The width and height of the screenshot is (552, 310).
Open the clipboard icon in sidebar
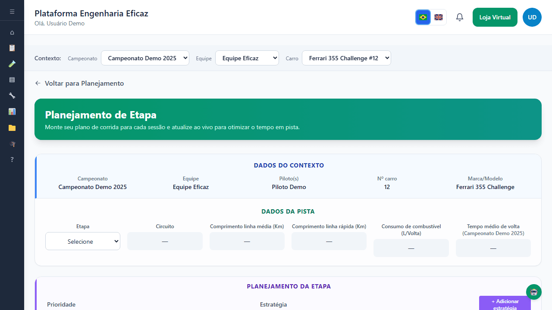[x=12, y=48]
